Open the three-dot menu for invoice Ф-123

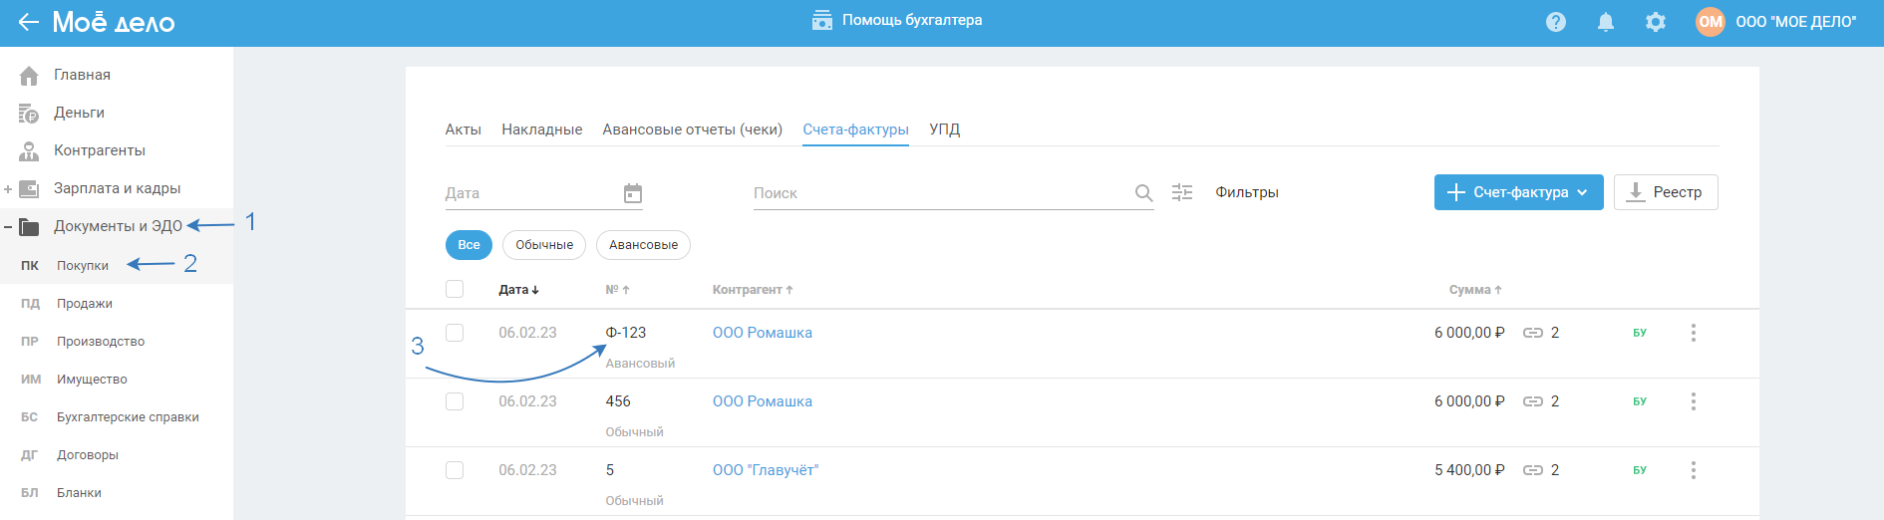pyautogui.click(x=1693, y=333)
